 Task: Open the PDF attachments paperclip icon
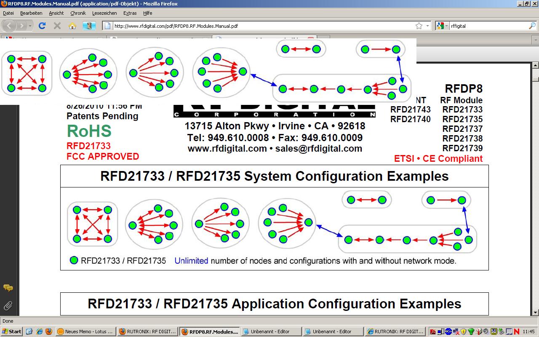[x=8, y=305]
